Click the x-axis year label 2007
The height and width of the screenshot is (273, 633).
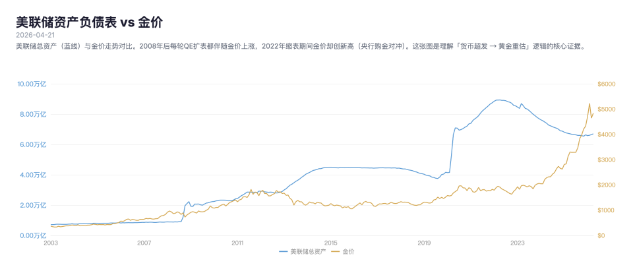click(x=144, y=243)
